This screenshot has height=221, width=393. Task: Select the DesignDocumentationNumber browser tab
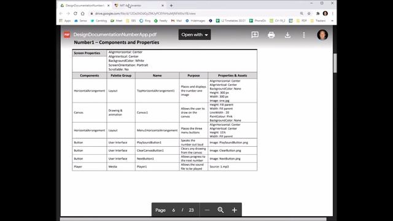(x=84, y=6)
